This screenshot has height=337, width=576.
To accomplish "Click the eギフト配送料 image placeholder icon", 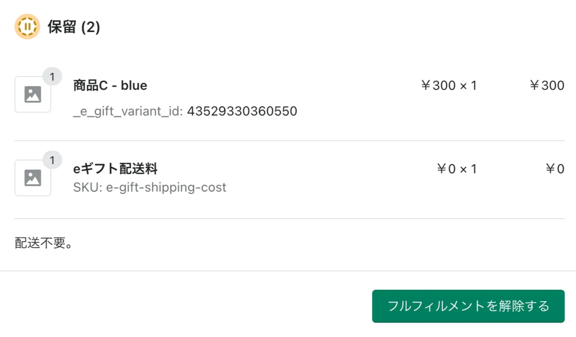I will (33, 178).
